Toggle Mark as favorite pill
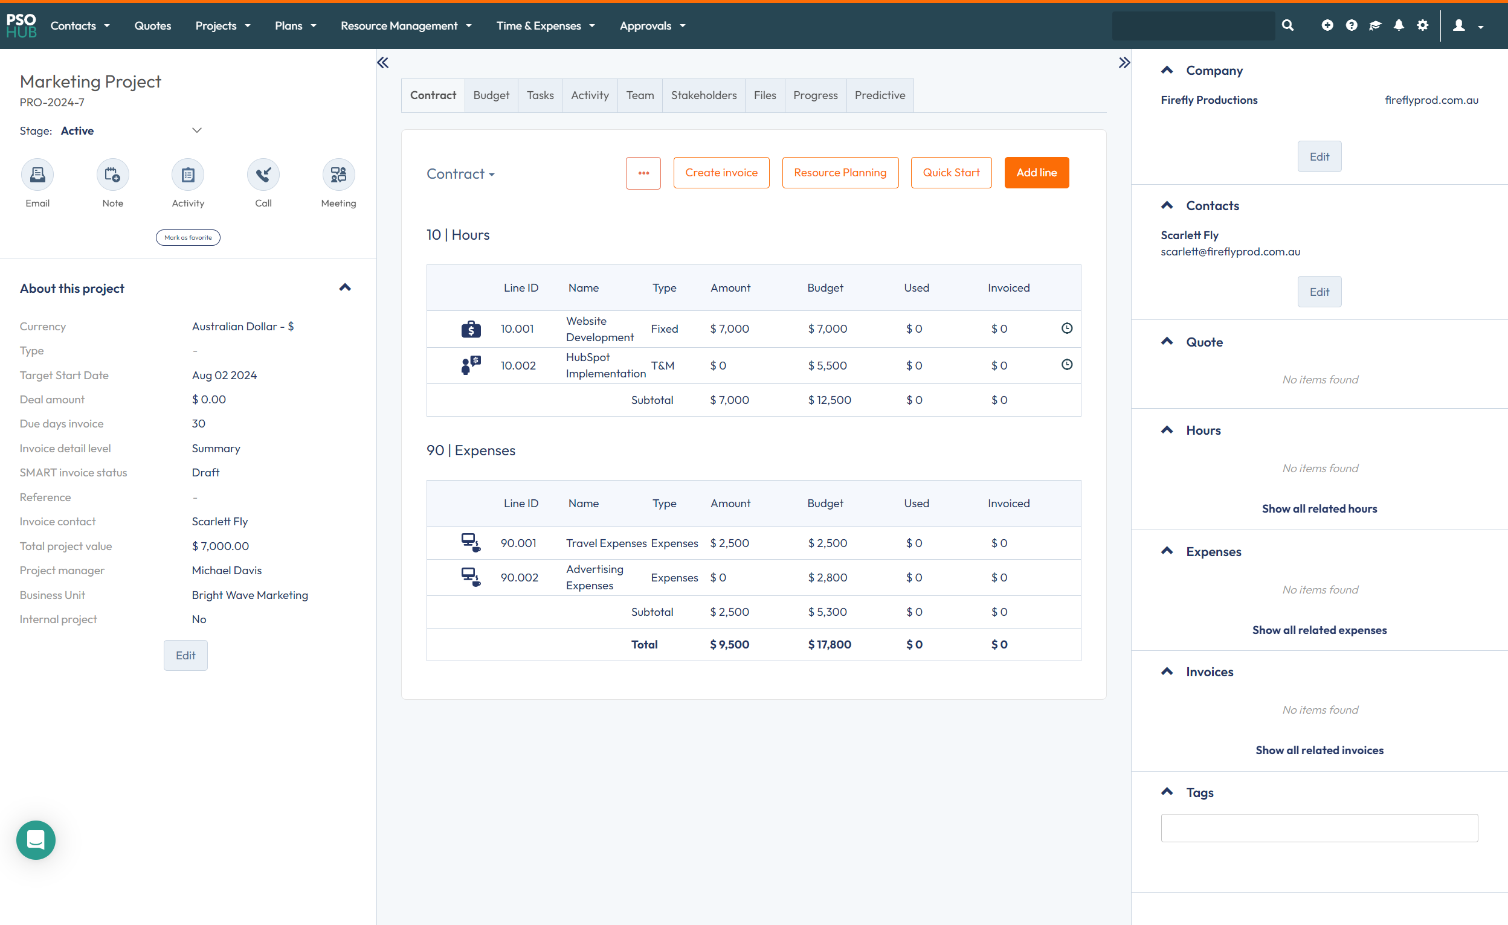Viewport: 1508px width, 925px height. tap(188, 237)
